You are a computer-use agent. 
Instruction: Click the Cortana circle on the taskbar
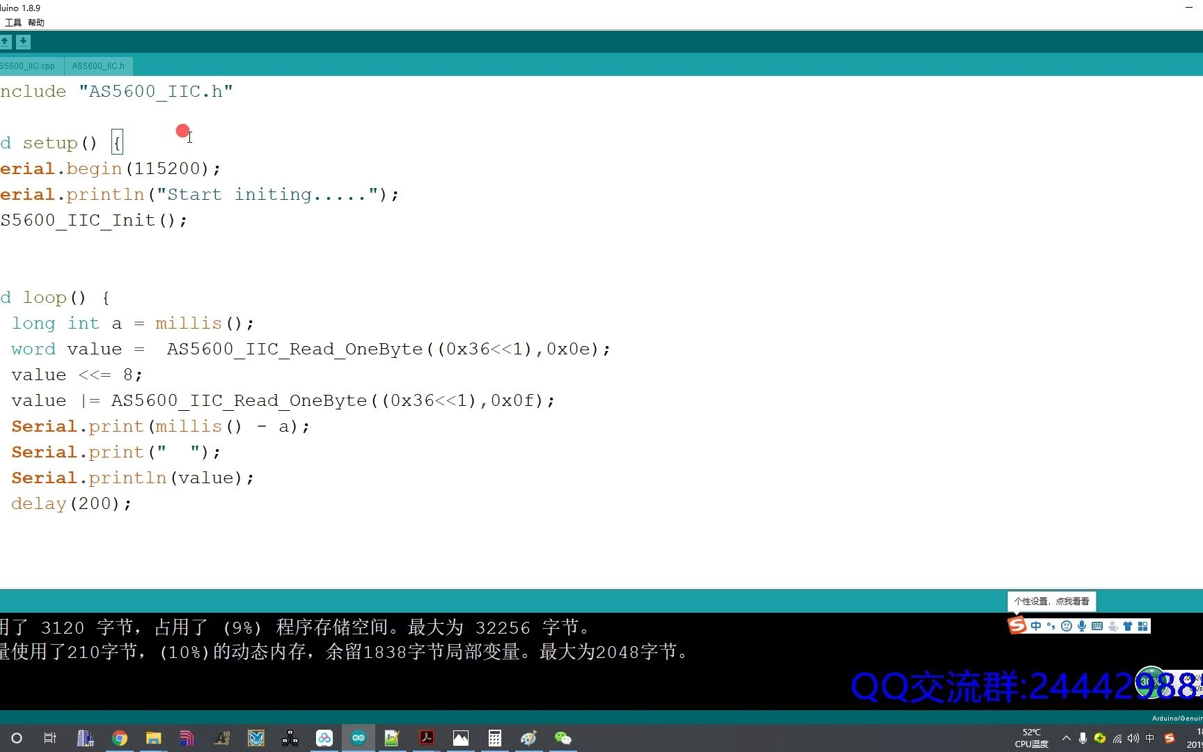point(17,738)
